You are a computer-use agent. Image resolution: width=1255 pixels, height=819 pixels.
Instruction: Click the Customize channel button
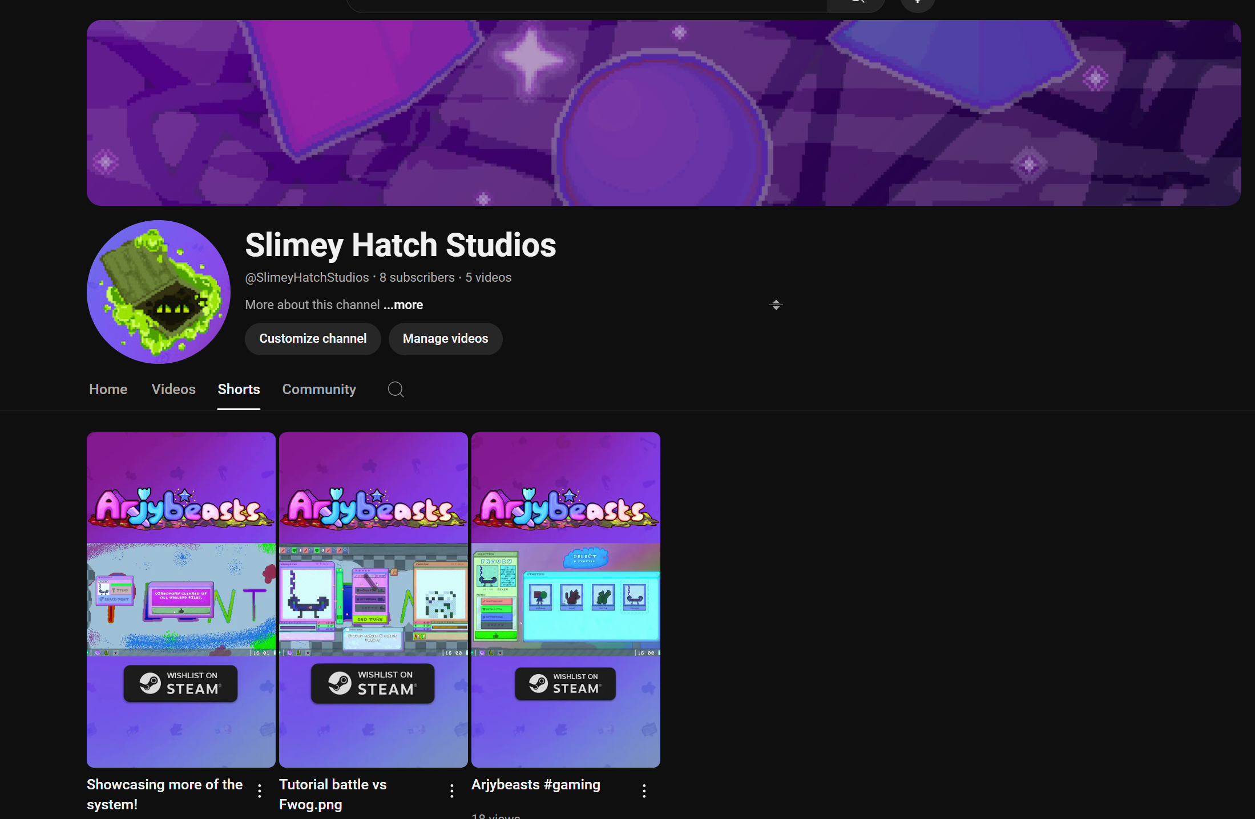click(313, 339)
